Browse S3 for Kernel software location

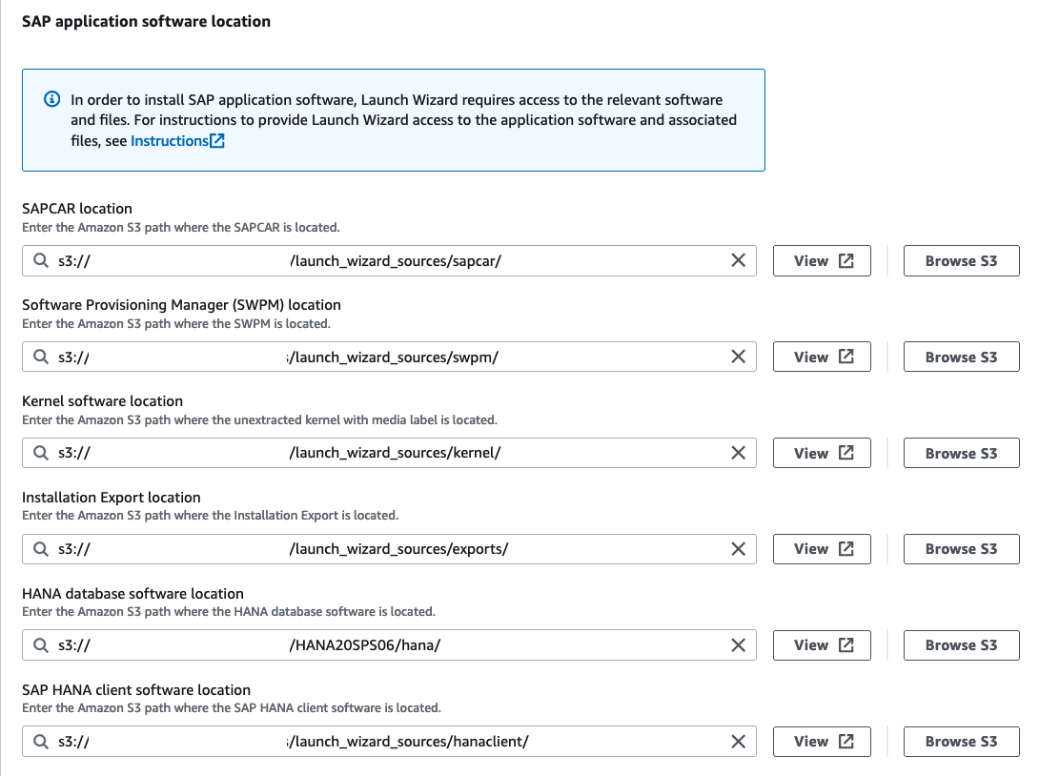coord(962,453)
